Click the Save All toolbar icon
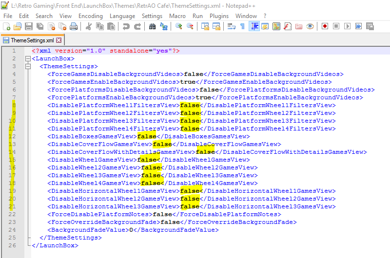 click(x=40, y=26)
